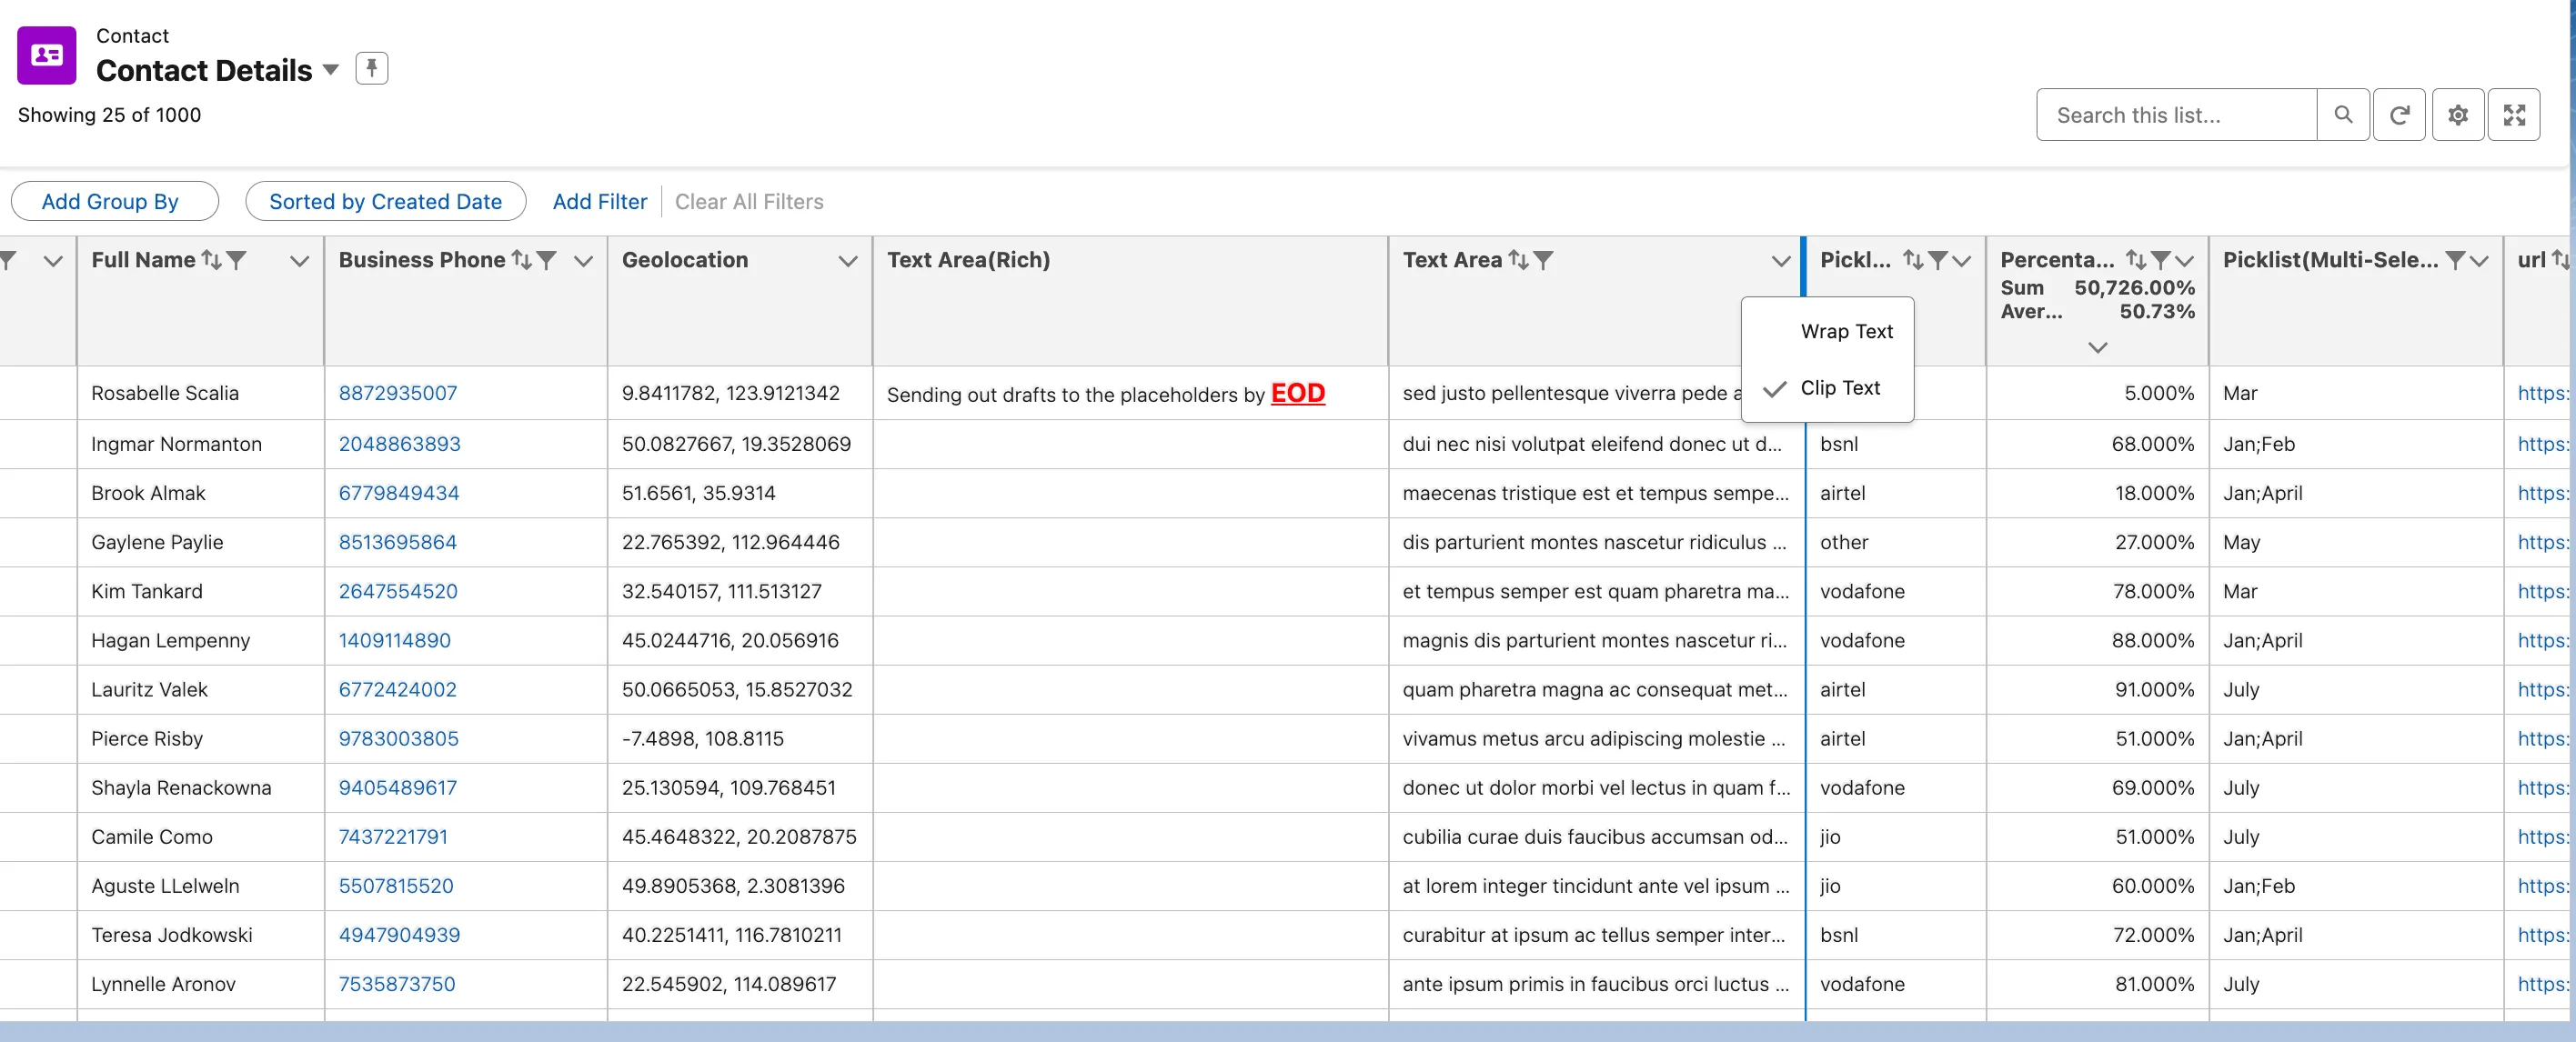Screen dimensions: 2576x1042
Task: Open the Contact Details view selector dropdown
Action: point(330,70)
